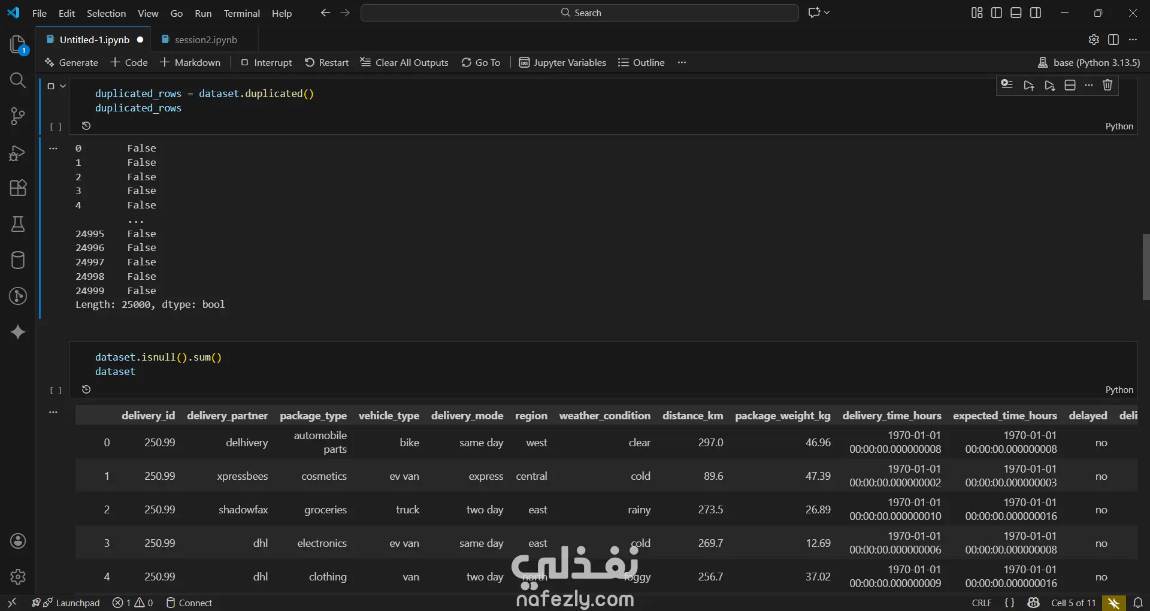Open more cell actions in the cell toolbar
1150x611 pixels.
pos(1089,85)
